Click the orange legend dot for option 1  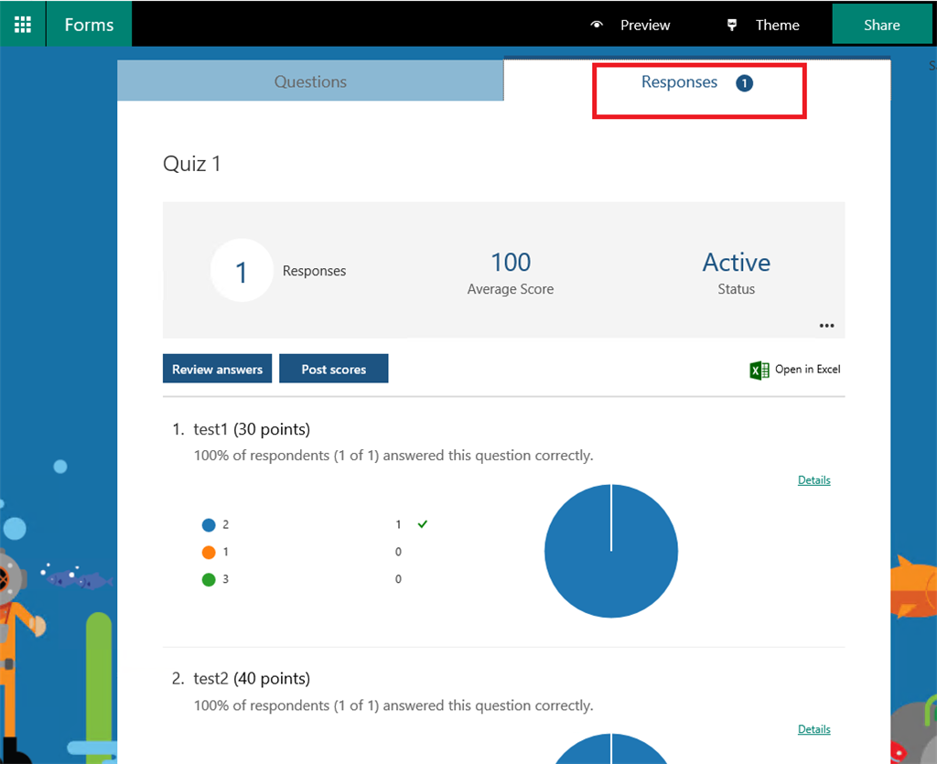pyautogui.click(x=209, y=553)
